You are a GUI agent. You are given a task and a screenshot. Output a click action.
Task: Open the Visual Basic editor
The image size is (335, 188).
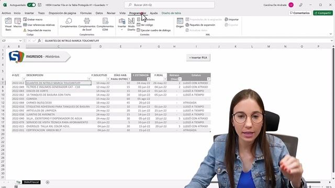pos(8,24)
